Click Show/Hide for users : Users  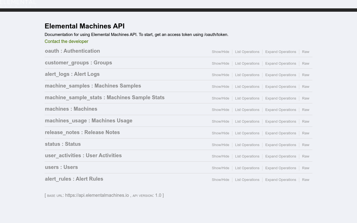click(220, 168)
